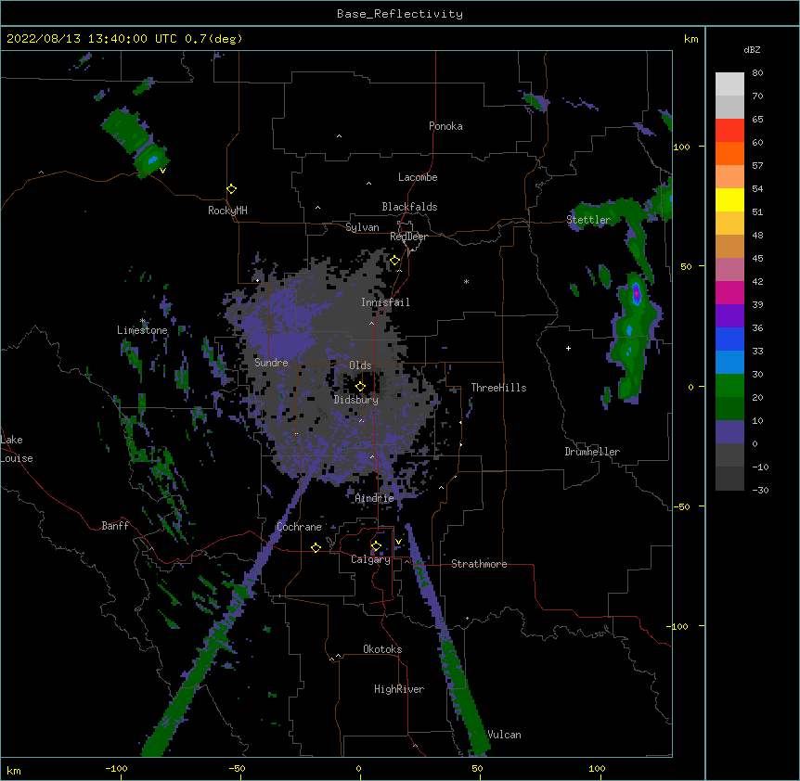Click the Calgary label
The image size is (800, 781).
370,559
